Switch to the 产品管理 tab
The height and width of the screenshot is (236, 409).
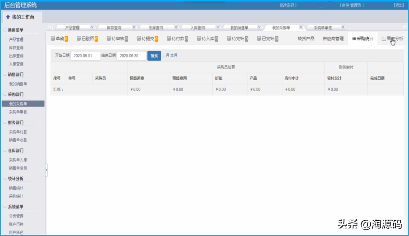pyautogui.click(x=72, y=28)
